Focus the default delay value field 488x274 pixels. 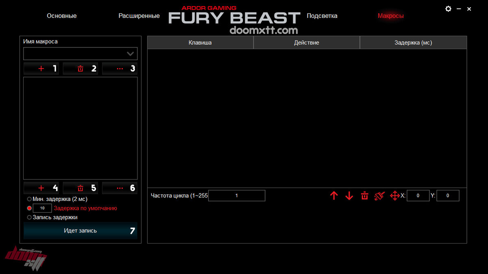tap(42, 208)
